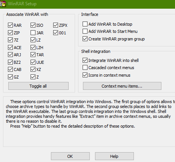Click the 'Interface' group label

(90, 14)
